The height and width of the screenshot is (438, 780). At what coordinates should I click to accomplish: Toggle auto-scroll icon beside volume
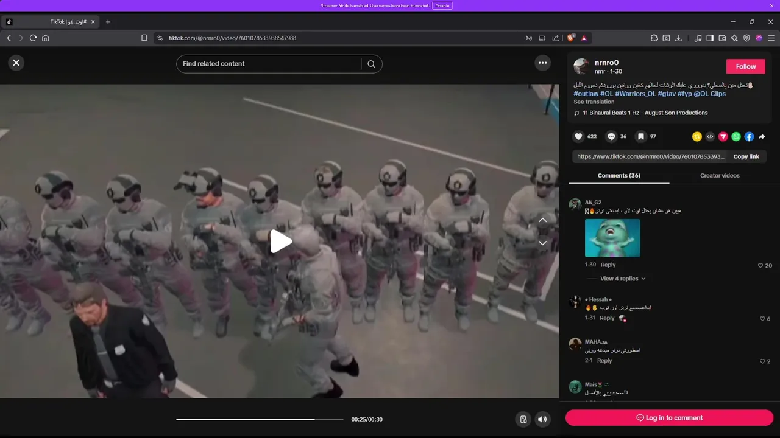point(523,419)
